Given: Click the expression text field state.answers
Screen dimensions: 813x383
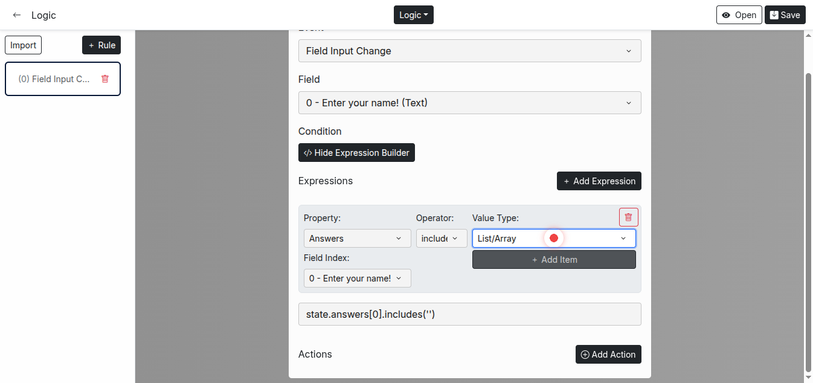Looking at the screenshot, I should coord(469,314).
